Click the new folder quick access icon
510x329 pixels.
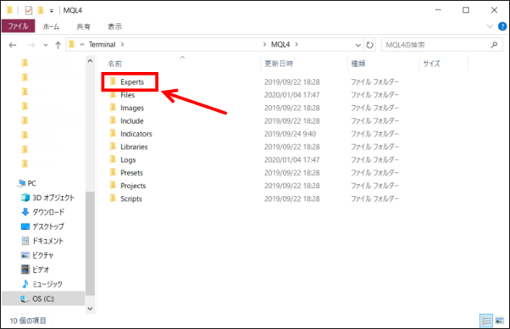pos(41,10)
